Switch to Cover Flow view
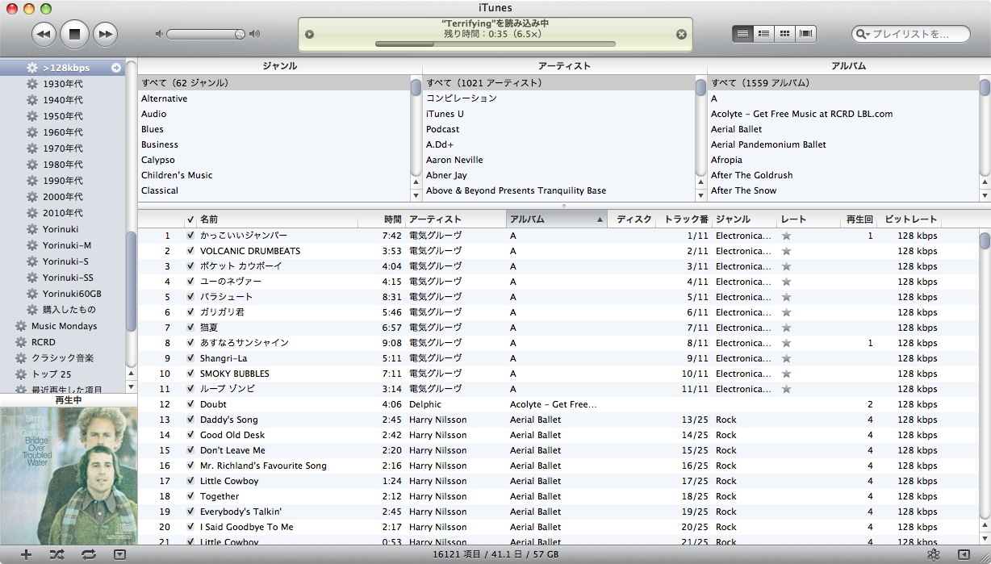 pyautogui.click(x=805, y=34)
